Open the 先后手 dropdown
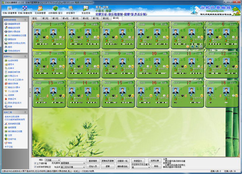Viewport: 242px width, 174px height. (73, 167)
